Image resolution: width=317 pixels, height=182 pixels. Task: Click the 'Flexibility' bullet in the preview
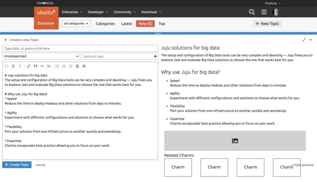tap(177, 106)
